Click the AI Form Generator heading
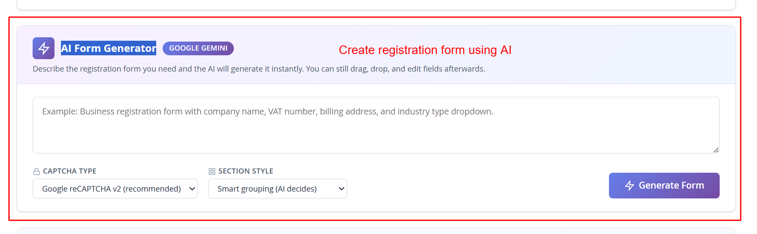 [109, 48]
